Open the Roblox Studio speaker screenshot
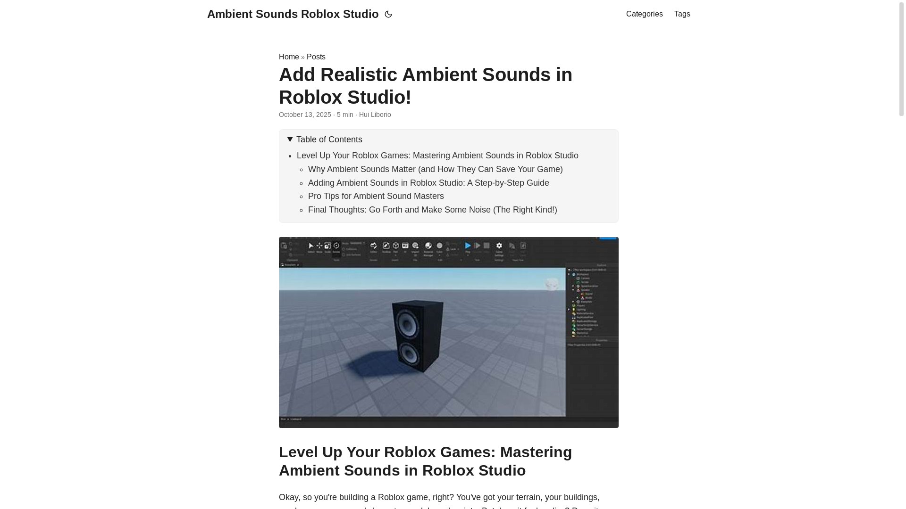This screenshot has height=509, width=906. tap(449, 332)
